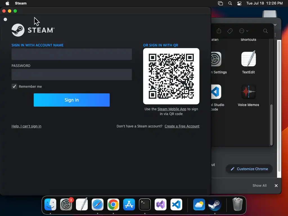Open Finder from the Dock
Viewport: 288px width, 216px height.
pyautogui.click(x=50, y=204)
